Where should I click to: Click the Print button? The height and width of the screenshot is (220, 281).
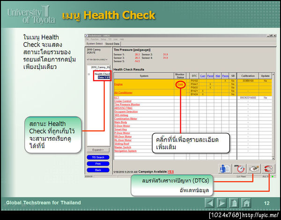click(x=98, y=164)
